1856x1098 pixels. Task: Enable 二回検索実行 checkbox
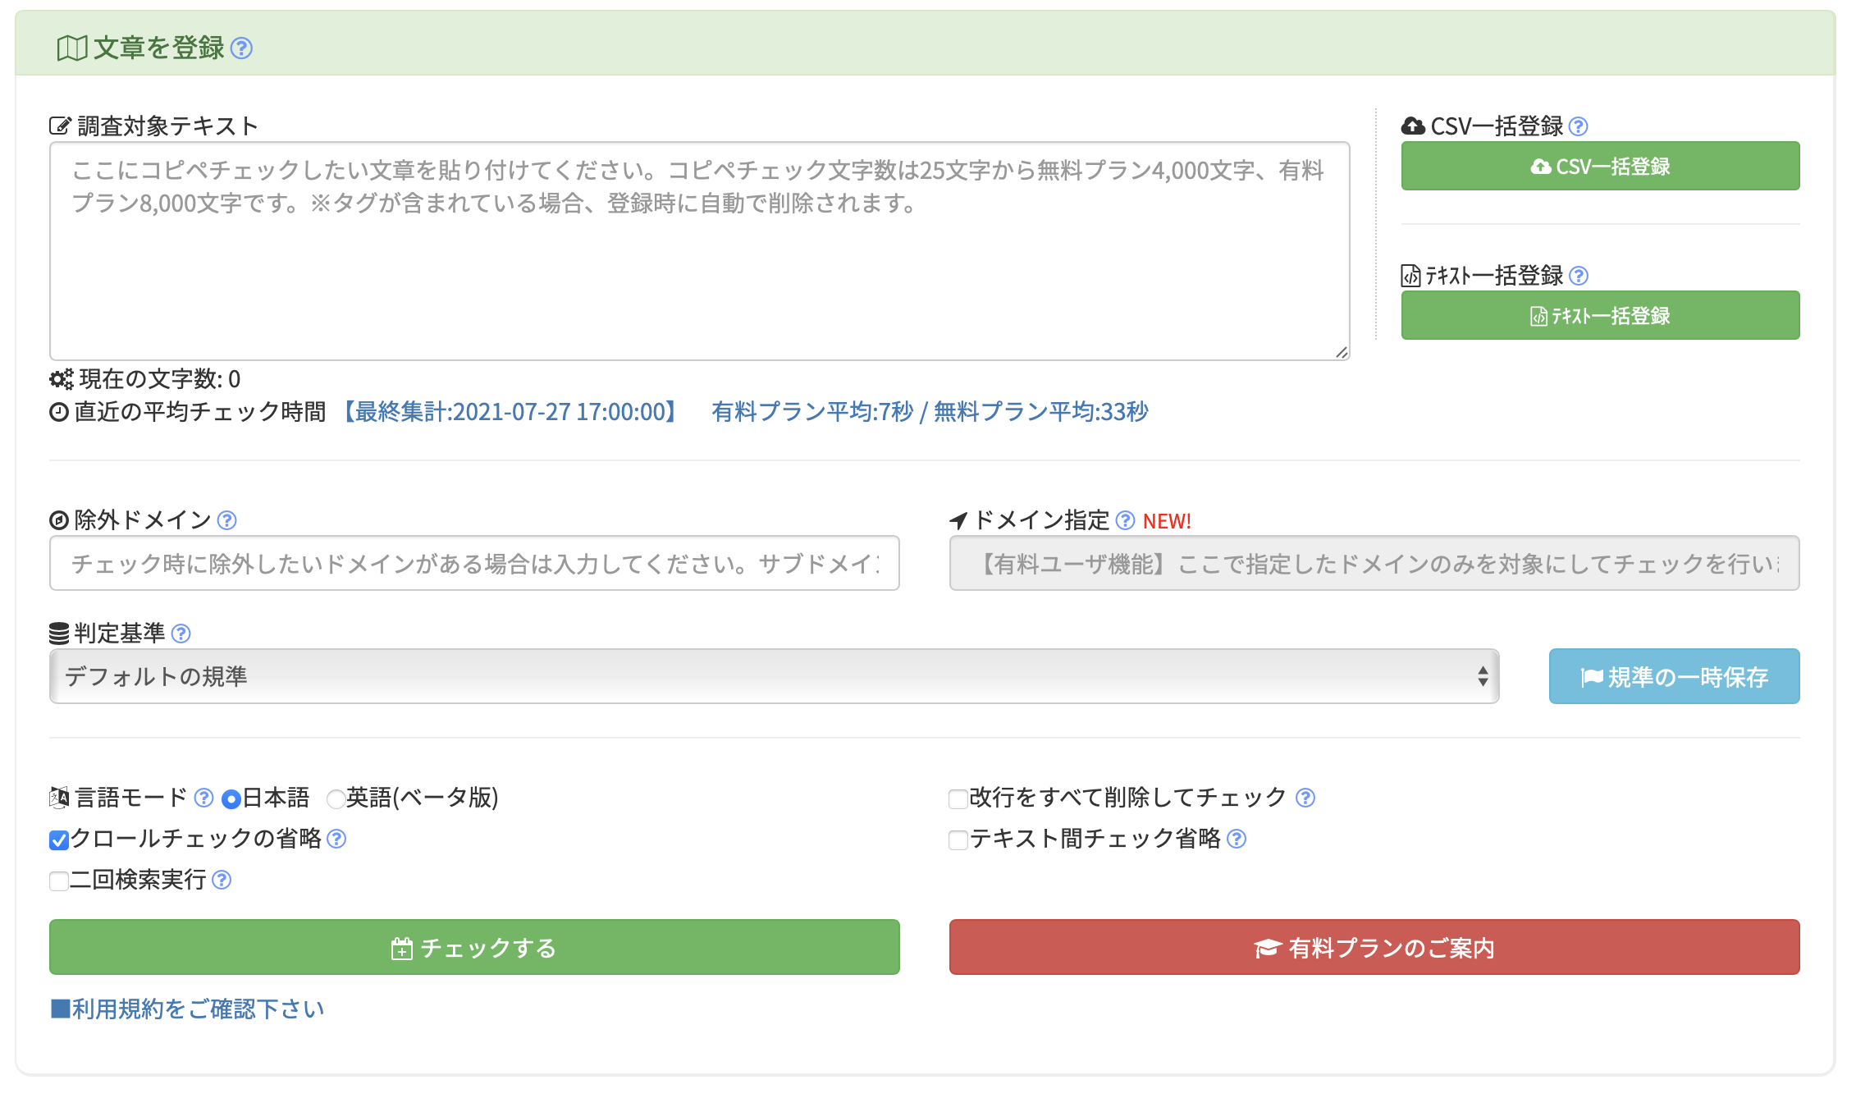tap(58, 881)
